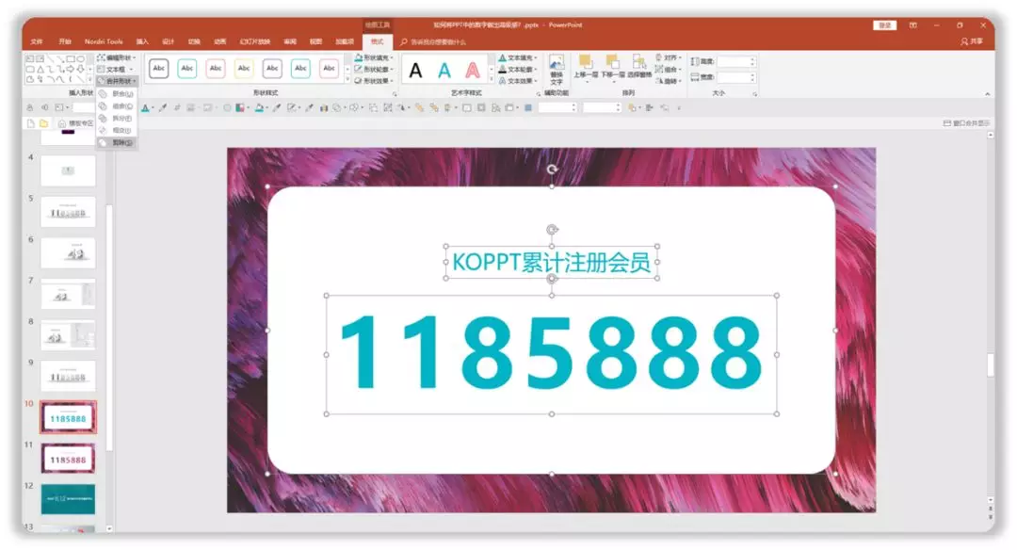Click the 宽度 (Width) size field
This screenshot has width=1017, height=550.
[x=736, y=77]
